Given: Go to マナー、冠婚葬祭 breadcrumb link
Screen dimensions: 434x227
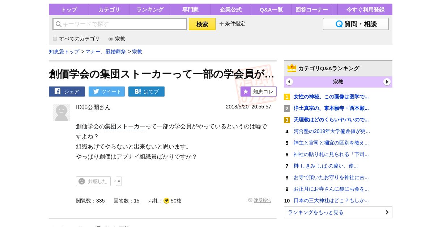Looking at the screenshot, I should pyautogui.click(x=106, y=52).
